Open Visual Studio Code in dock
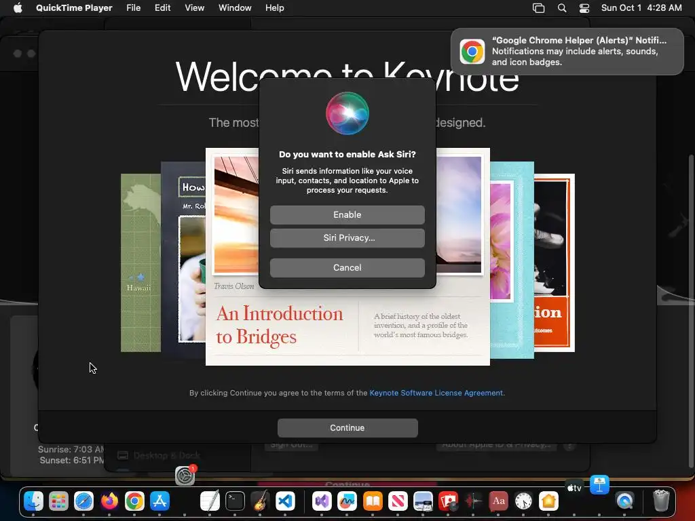 pos(286,501)
